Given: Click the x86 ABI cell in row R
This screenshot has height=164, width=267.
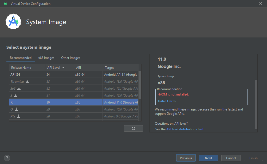Looking at the screenshot, I should click(x=88, y=102).
